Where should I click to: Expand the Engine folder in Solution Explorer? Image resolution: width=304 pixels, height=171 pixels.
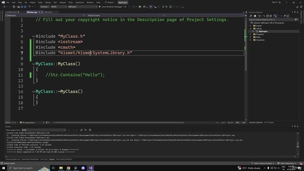click(250, 26)
